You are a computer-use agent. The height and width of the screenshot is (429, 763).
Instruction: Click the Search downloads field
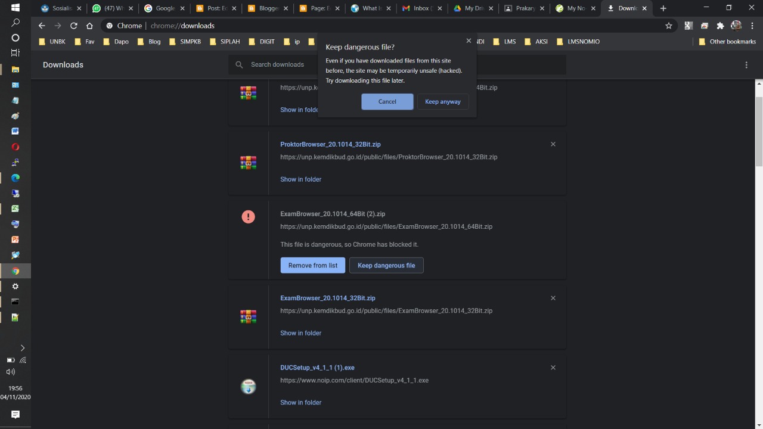(397, 64)
